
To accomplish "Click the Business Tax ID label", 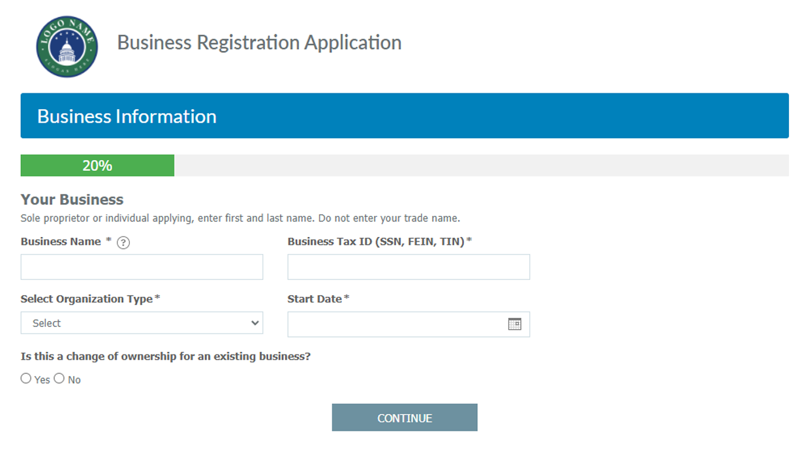I will 377,242.
